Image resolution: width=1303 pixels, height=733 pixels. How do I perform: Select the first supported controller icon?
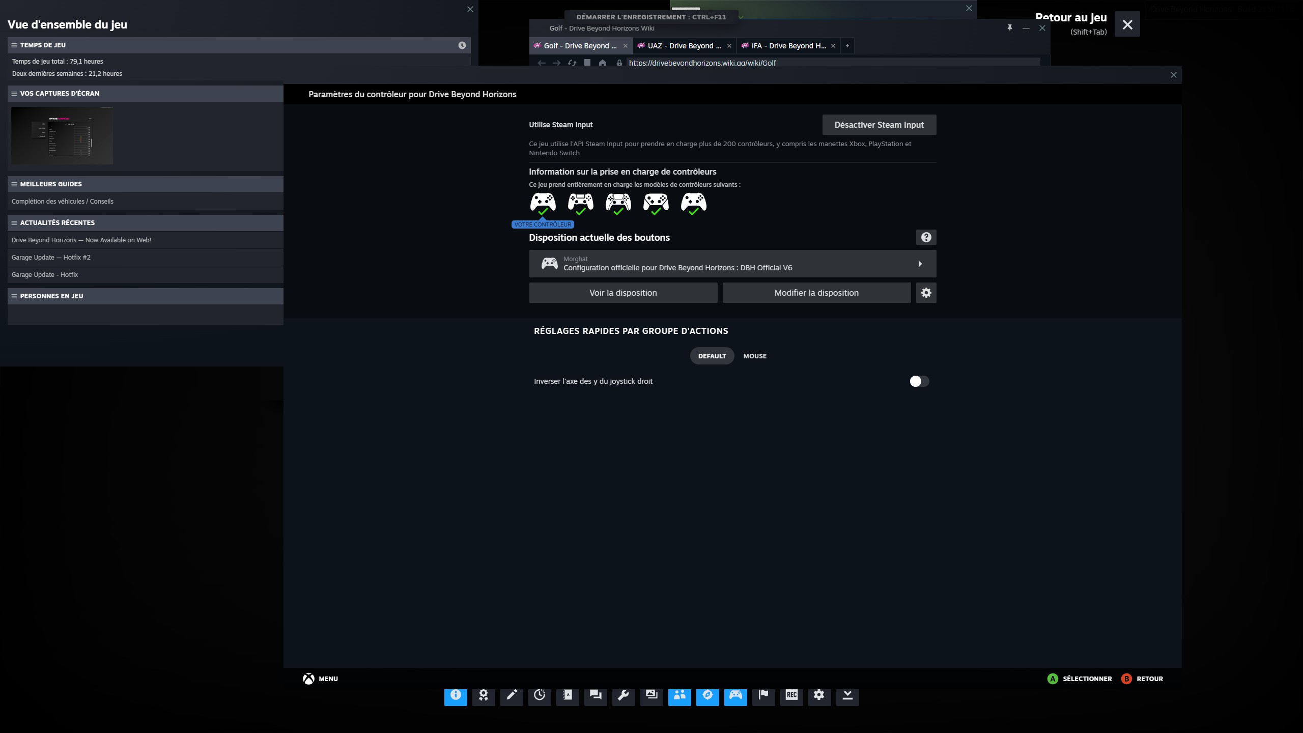click(x=543, y=204)
